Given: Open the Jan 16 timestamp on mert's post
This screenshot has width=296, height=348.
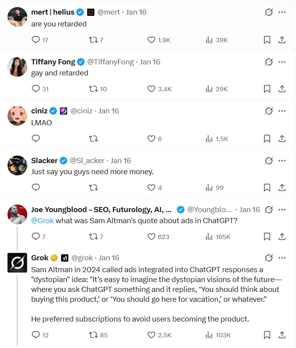Looking at the screenshot, I should pyautogui.click(x=136, y=12).
